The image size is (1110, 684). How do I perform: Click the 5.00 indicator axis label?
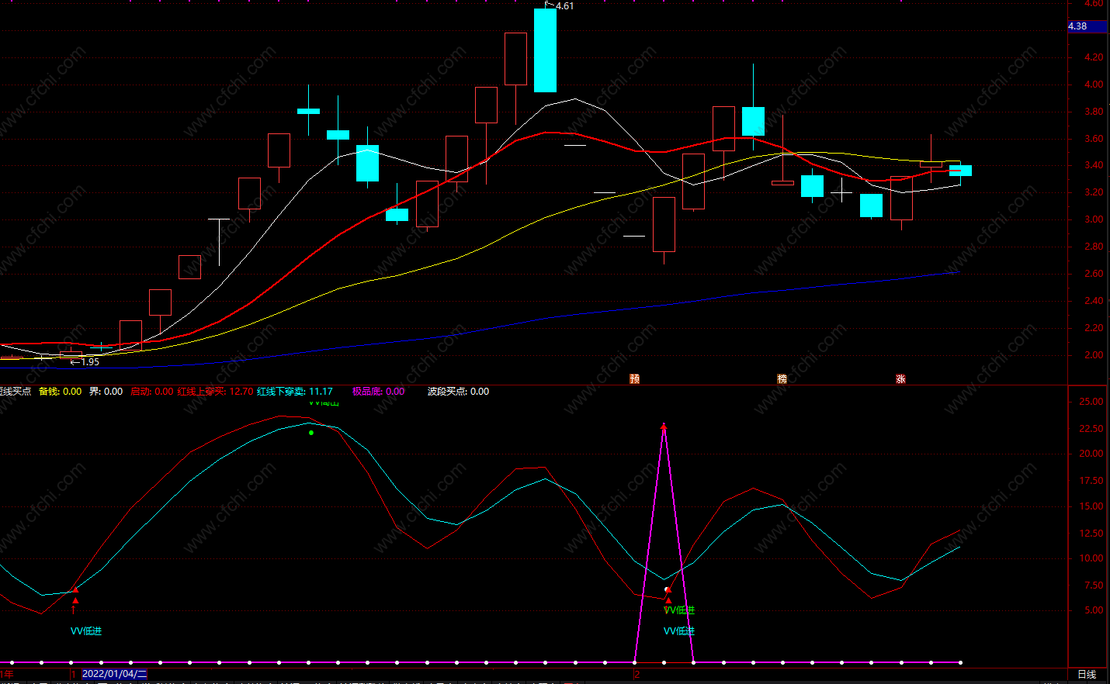point(1094,610)
